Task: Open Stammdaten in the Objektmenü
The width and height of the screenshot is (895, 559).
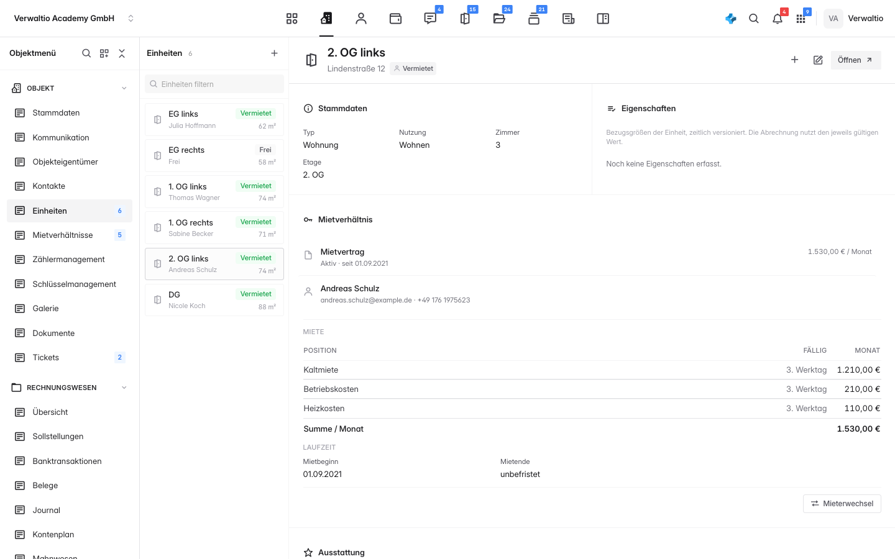Action: 70,113
